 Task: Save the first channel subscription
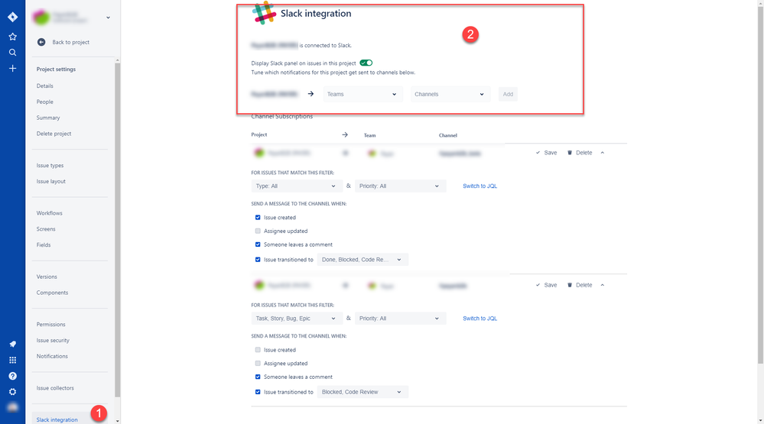[x=546, y=153]
